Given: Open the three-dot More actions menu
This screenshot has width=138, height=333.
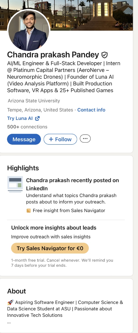Looking at the screenshot, I should [x=85, y=139].
